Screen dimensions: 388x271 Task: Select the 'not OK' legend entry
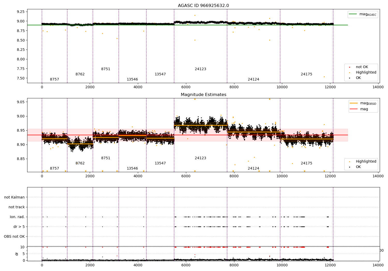(x=359, y=67)
